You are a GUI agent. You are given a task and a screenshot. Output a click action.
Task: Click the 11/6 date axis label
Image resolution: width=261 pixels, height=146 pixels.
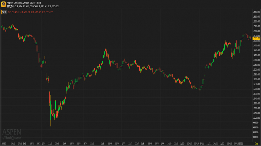click(110, 144)
